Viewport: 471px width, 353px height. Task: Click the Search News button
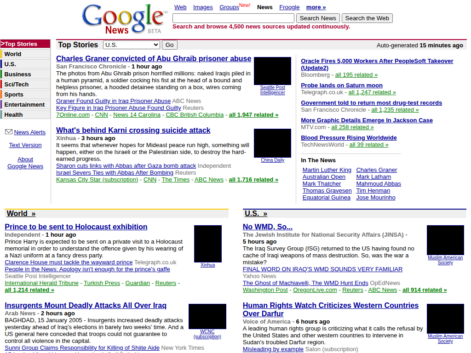coord(318,18)
